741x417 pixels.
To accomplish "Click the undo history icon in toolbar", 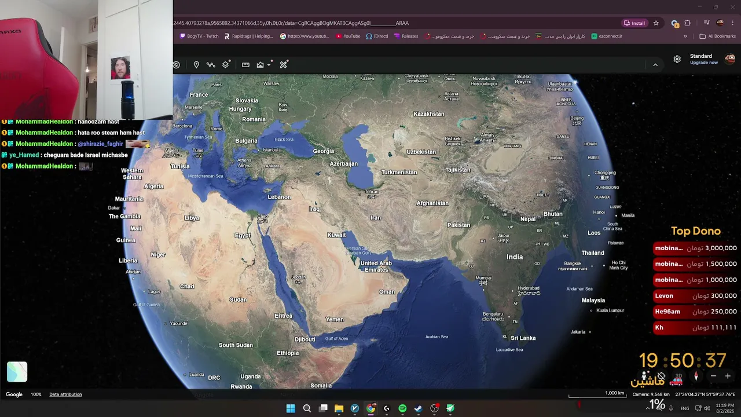I will [177, 65].
